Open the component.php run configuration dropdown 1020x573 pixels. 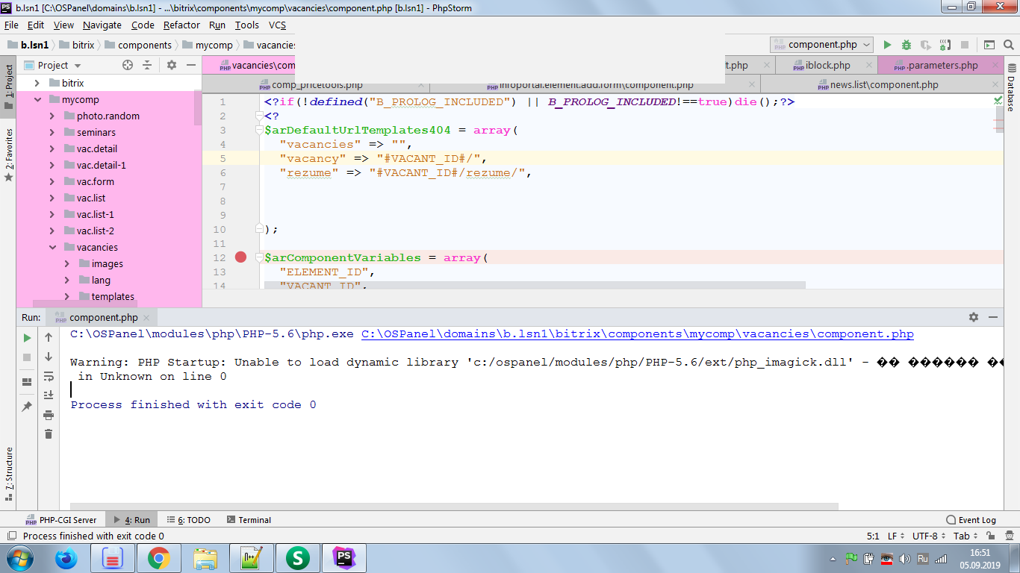821,45
